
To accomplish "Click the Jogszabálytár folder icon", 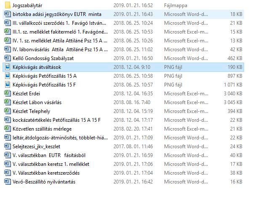I will coord(8,5).
